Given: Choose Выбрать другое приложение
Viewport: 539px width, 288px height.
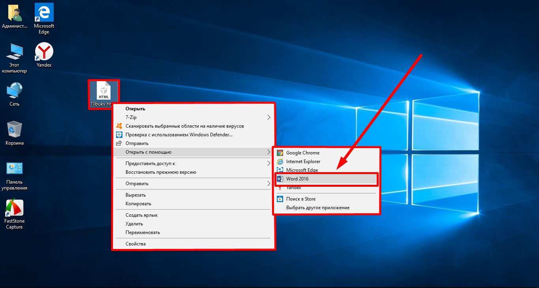Looking at the screenshot, I should 326,208.
